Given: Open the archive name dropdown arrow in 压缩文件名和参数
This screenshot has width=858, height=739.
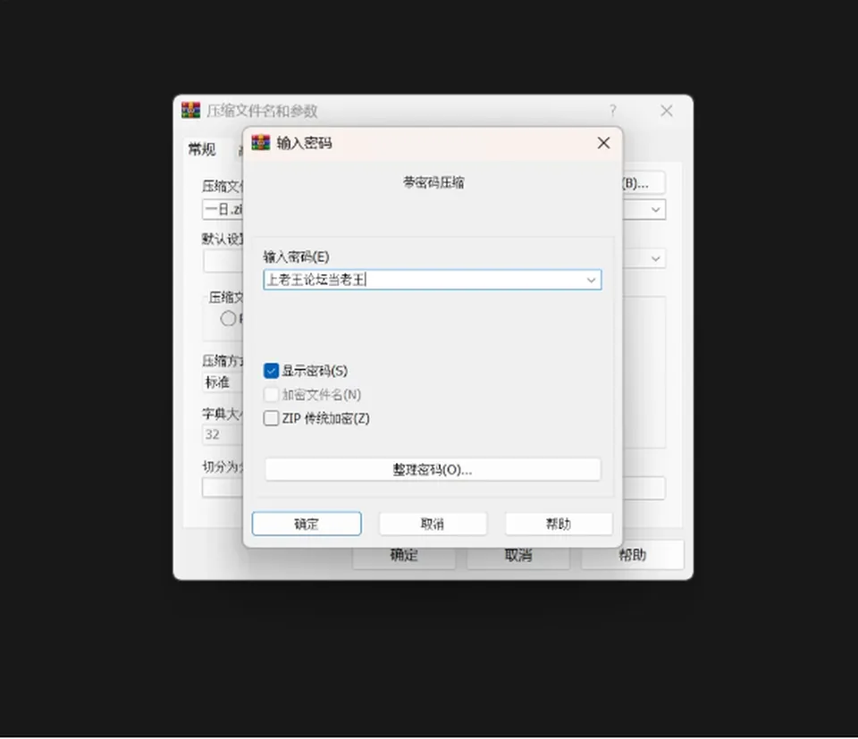Looking at the screenshot, I should [x=655, y=209].
